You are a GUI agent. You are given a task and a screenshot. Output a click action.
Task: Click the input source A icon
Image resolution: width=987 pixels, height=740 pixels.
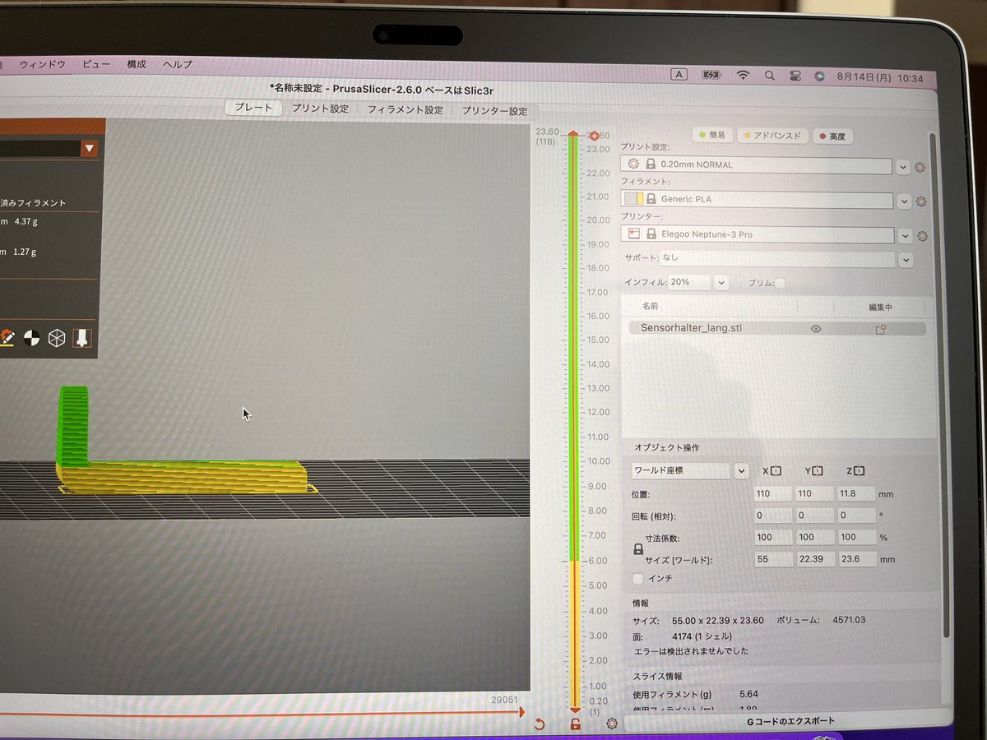(x=679, y=75)
